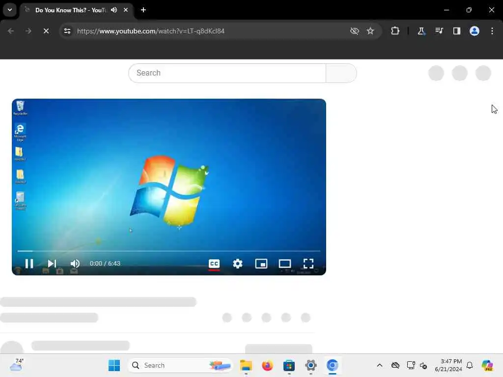Open the clock showing 3:47 PM
The image size is (503, 377).
[448, 365]
